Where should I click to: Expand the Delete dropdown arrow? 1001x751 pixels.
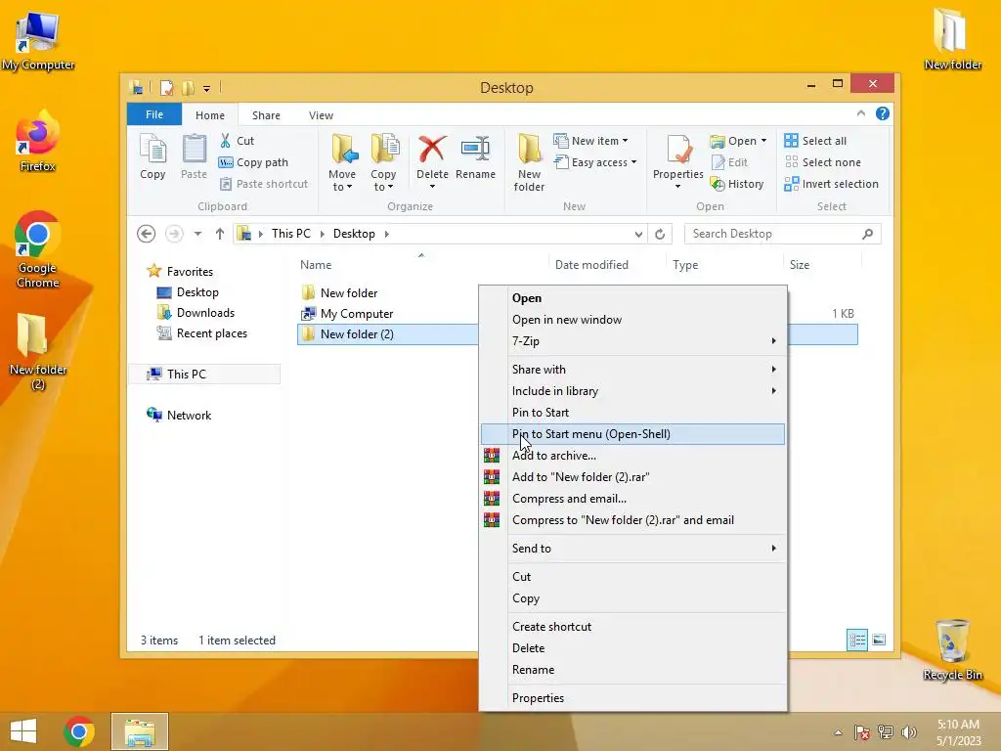click(432, 187)
